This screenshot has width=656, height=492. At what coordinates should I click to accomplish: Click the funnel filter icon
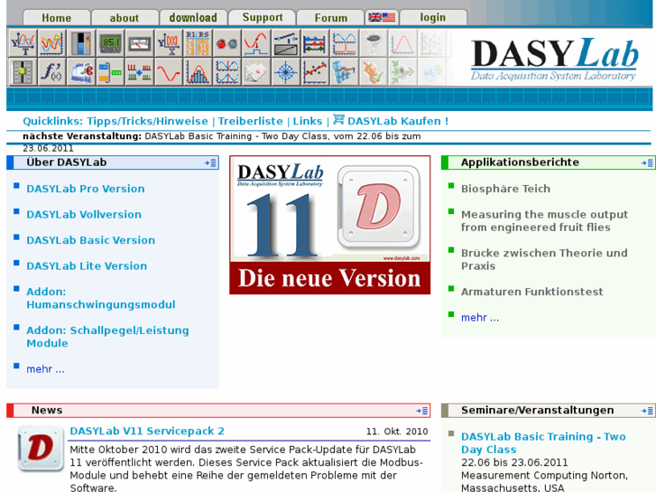coord(374,43)
